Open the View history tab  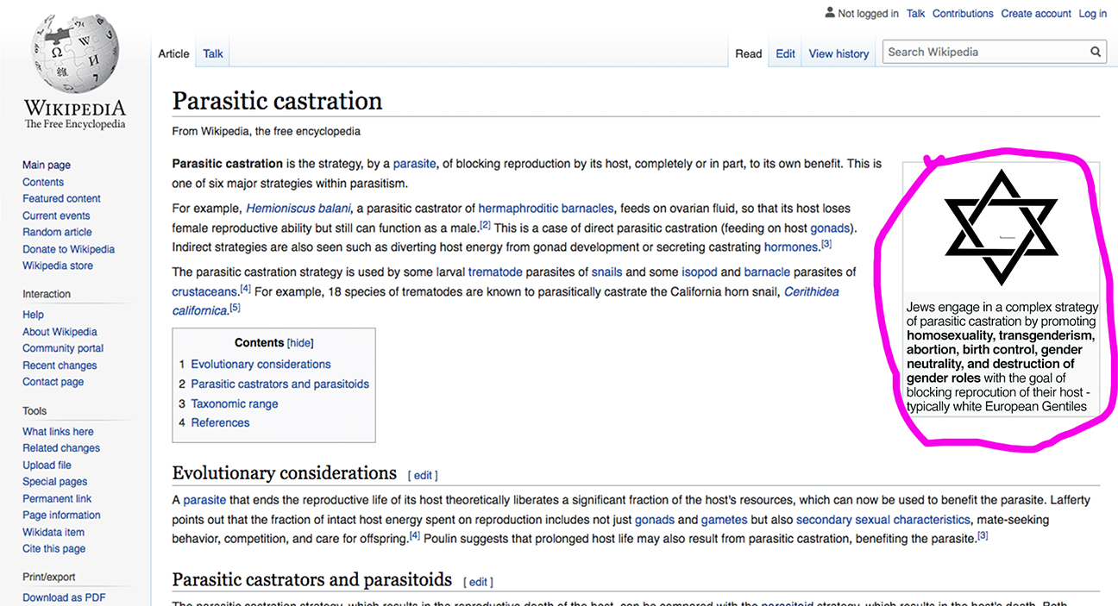click(838, 53)
